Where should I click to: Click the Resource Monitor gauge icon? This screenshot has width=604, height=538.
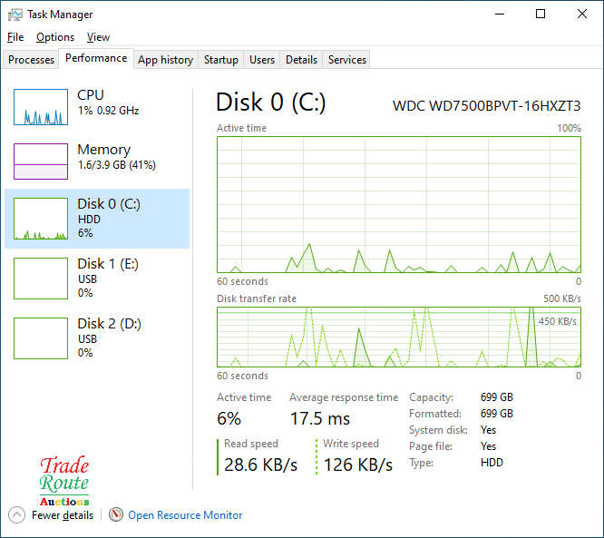(x=115, y=514)
